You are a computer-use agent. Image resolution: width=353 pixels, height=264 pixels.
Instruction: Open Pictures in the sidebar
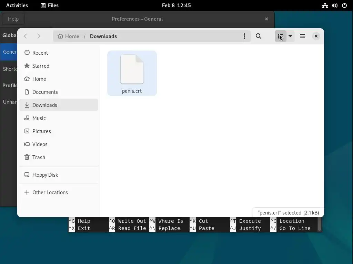pyautogui.click(x=59, y=131)
